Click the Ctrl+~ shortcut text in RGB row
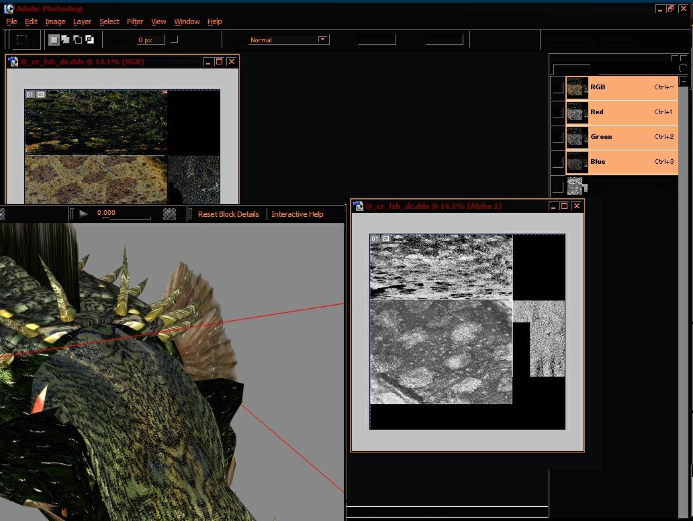The width and height of the screenshot is (693, 521). coord(664,87)
